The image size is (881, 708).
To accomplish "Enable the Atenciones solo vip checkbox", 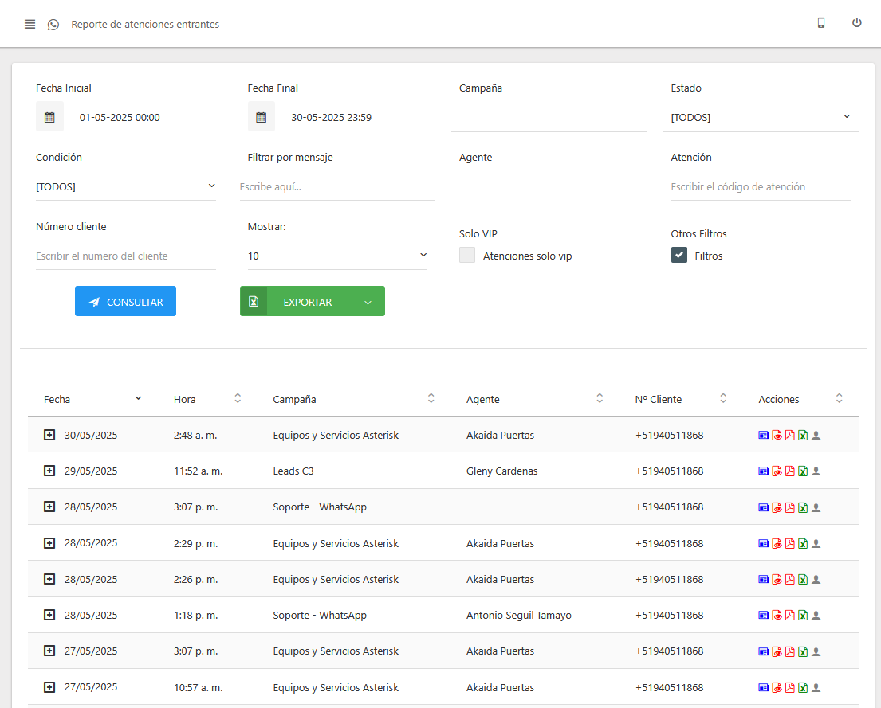I will point(467,255).
